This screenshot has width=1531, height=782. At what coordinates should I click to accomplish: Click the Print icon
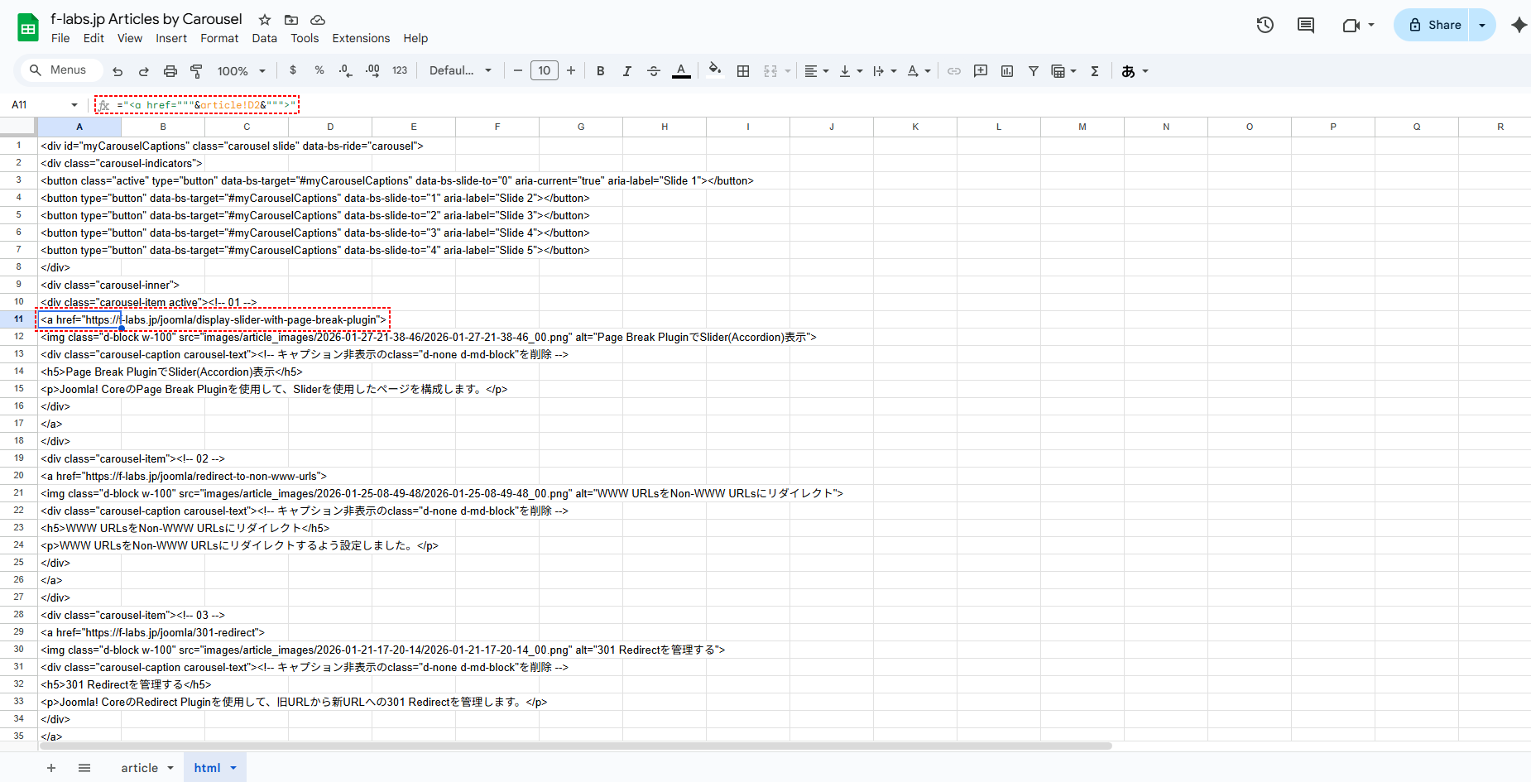pos(170,71)
